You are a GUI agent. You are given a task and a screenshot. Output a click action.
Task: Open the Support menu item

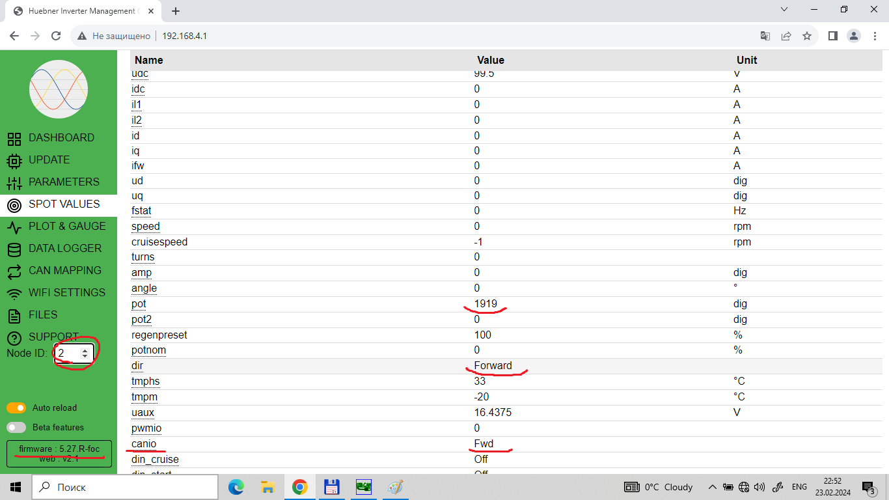[x=53, y=337]
